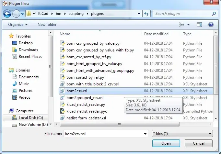Image resolution: width=221 pixels, height=154 pixels.
Task: Click the compiled Python icon of kicad_netlist_reader.pyc
Action: (x=63, y=111)
